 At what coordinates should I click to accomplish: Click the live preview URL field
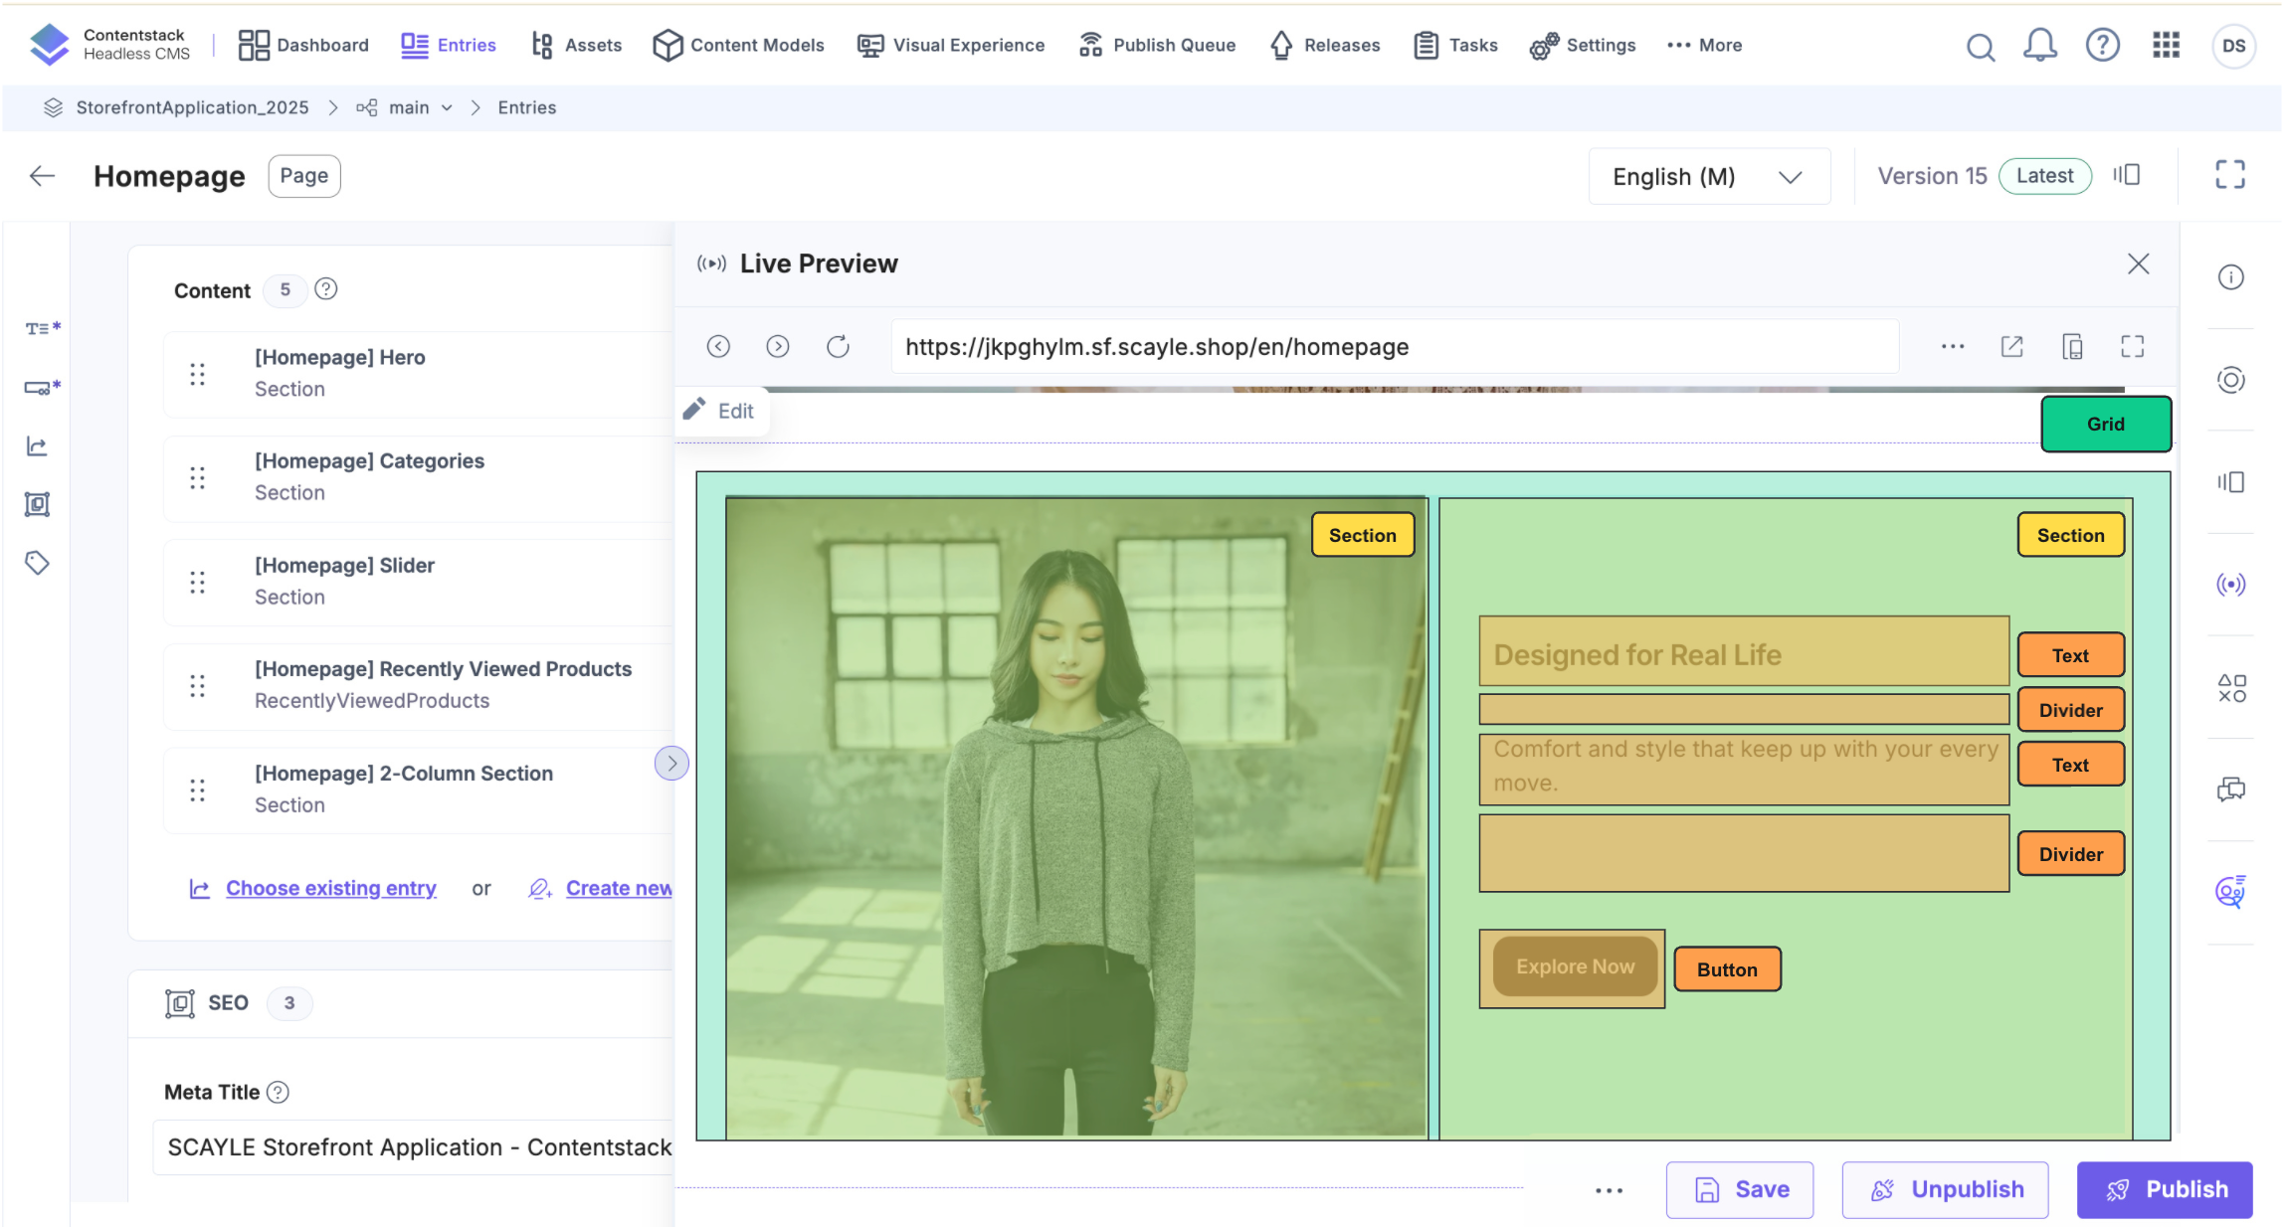click(x=1393, y=346)
